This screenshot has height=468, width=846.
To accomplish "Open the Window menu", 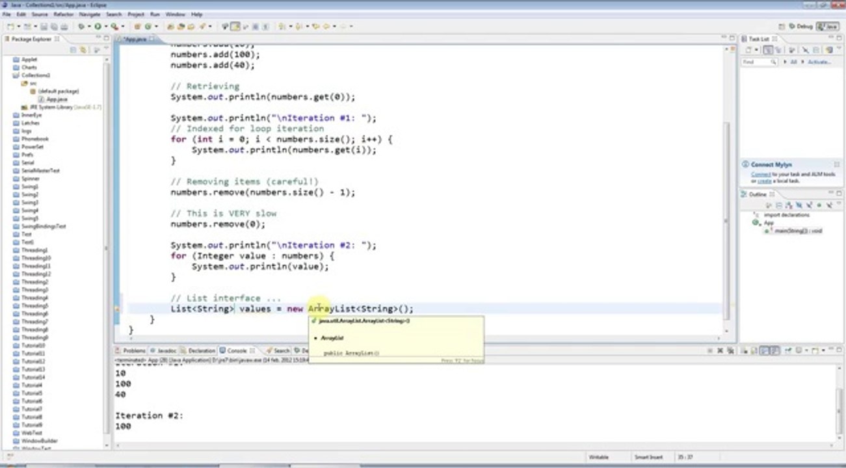I will [x=175, y=14].
